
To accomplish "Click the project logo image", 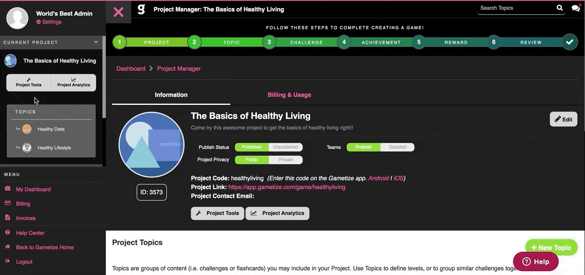I will pos(152,145).
